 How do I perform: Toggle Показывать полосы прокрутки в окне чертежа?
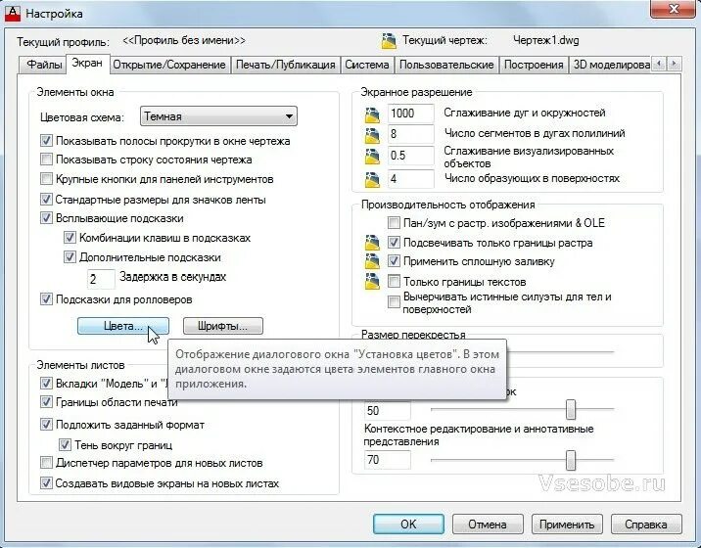[46, 141]
